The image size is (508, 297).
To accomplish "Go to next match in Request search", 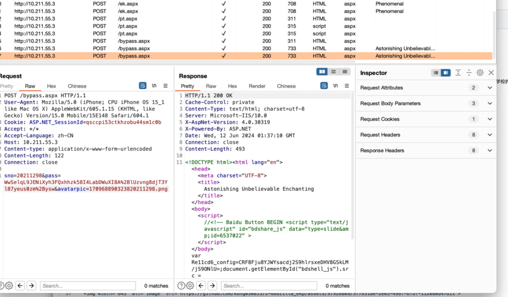I will 31,286.
